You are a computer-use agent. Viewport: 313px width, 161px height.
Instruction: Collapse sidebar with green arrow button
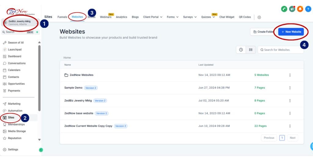pyautogui.click(x=41, y=150)
